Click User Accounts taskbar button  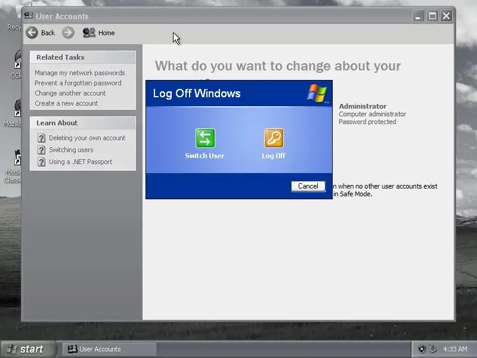110,349
